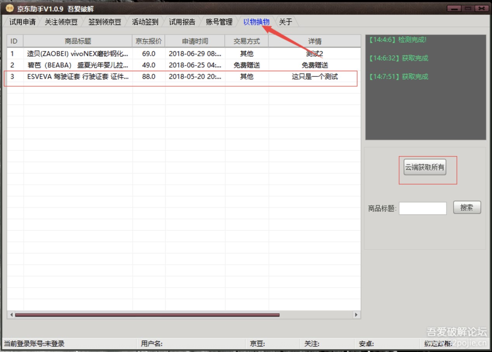Select the 碧芭 (BEABA) product row
Viewport: 492px width, 352px height.
(x=78, y=65)
